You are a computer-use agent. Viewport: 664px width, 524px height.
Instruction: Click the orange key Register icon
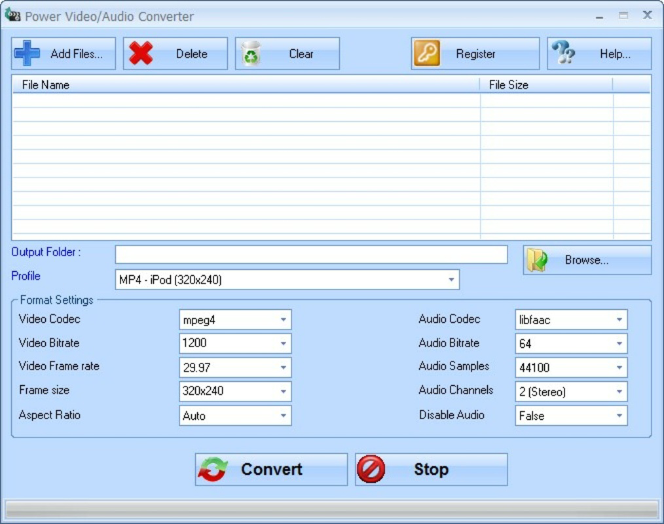coord(426,53)
